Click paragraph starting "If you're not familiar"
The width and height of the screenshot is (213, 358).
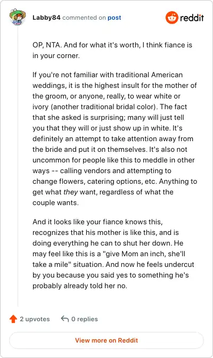click(115, 139)
